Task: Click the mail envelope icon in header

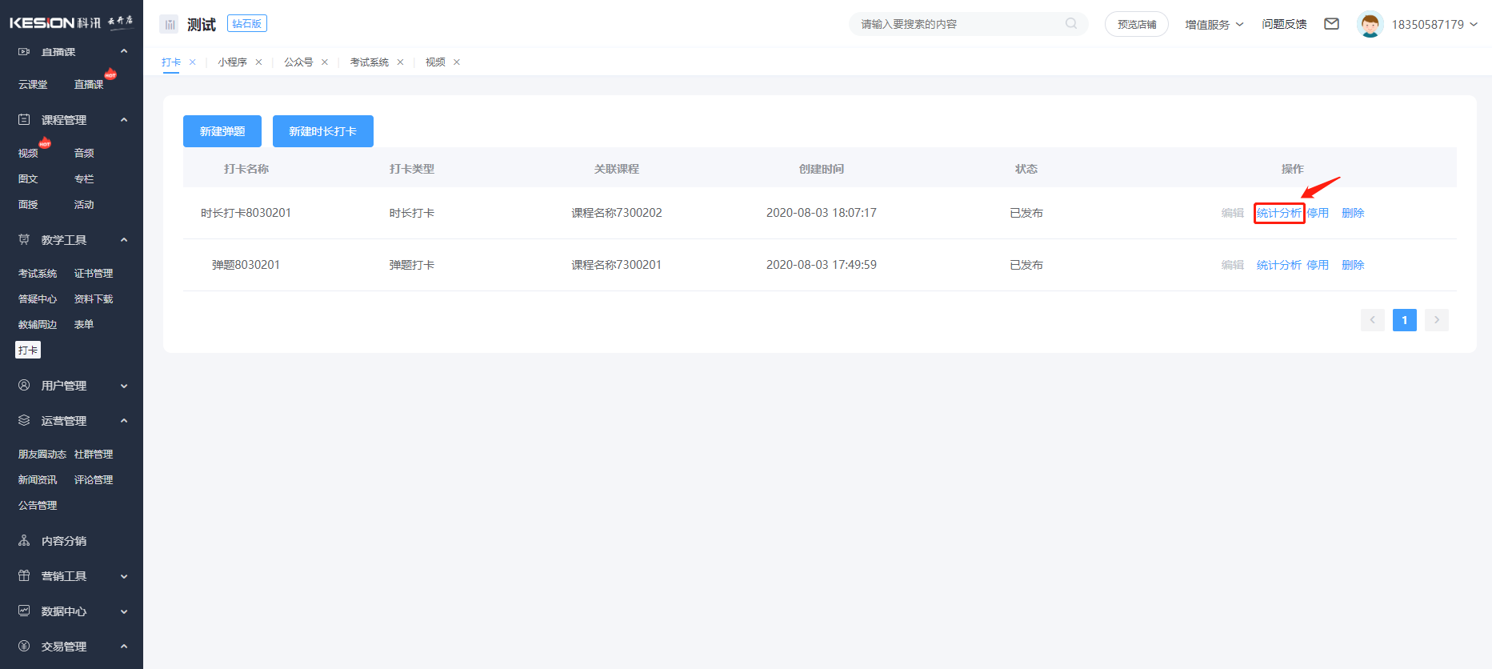Action: 1331,24
